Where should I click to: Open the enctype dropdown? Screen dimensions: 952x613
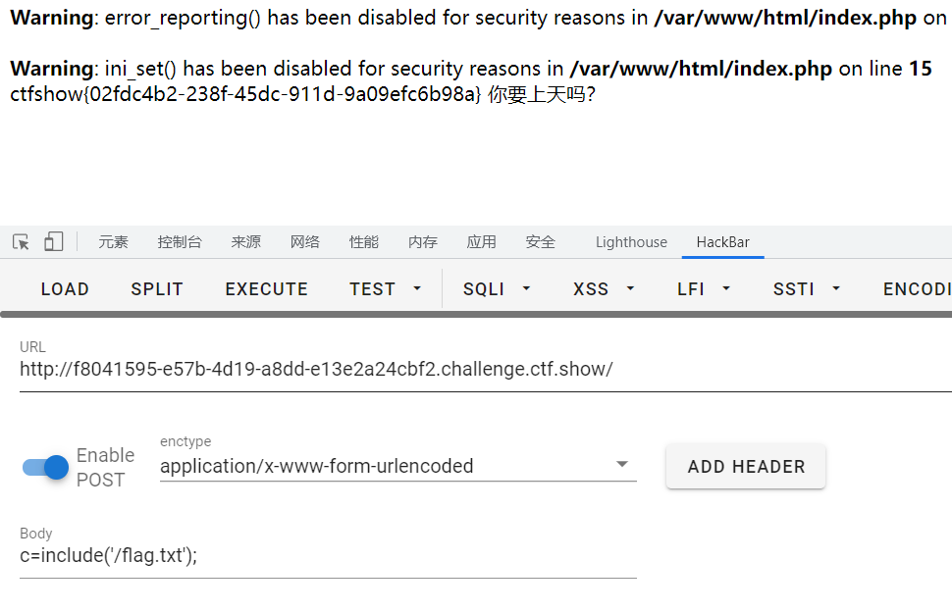(x=397, y=466)
